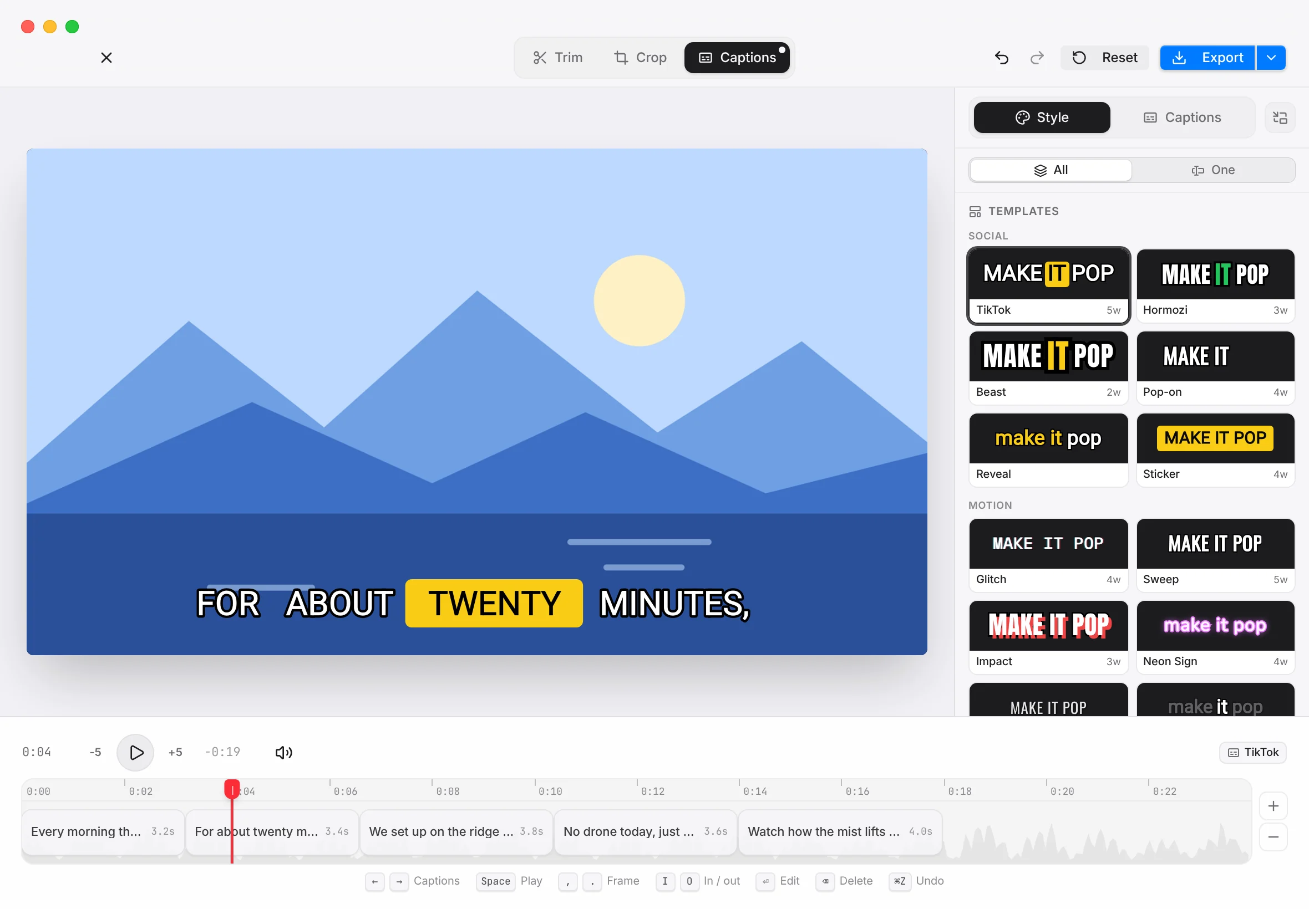
Task: Open the Export options dropdown arrow
Action: tap(1271, 58)
